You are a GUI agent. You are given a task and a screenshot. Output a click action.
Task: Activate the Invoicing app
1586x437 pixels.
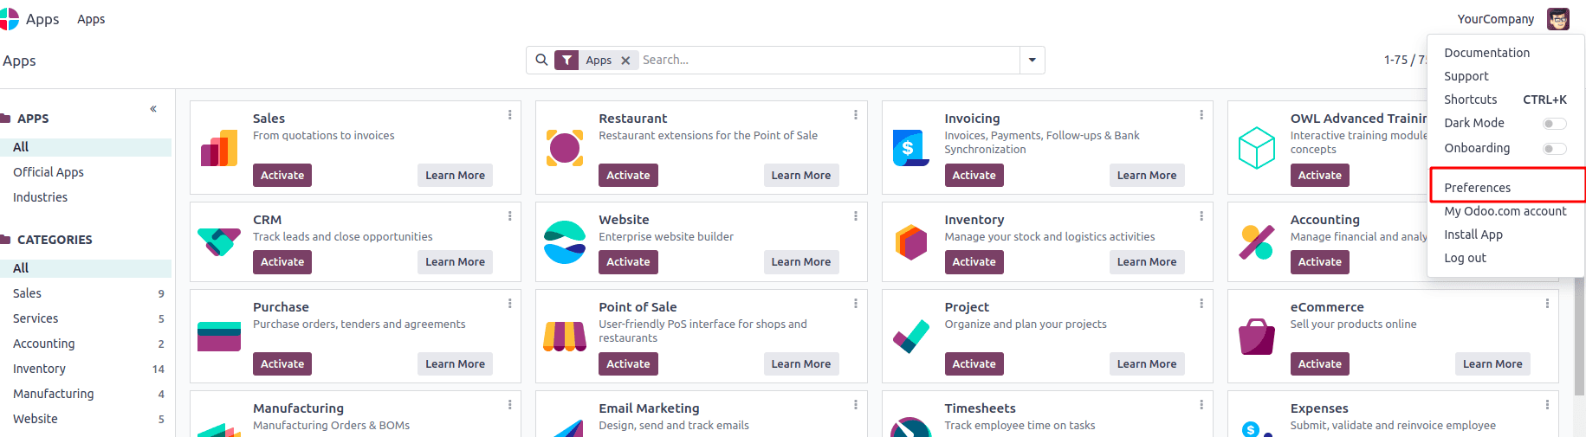coord(974,176)
